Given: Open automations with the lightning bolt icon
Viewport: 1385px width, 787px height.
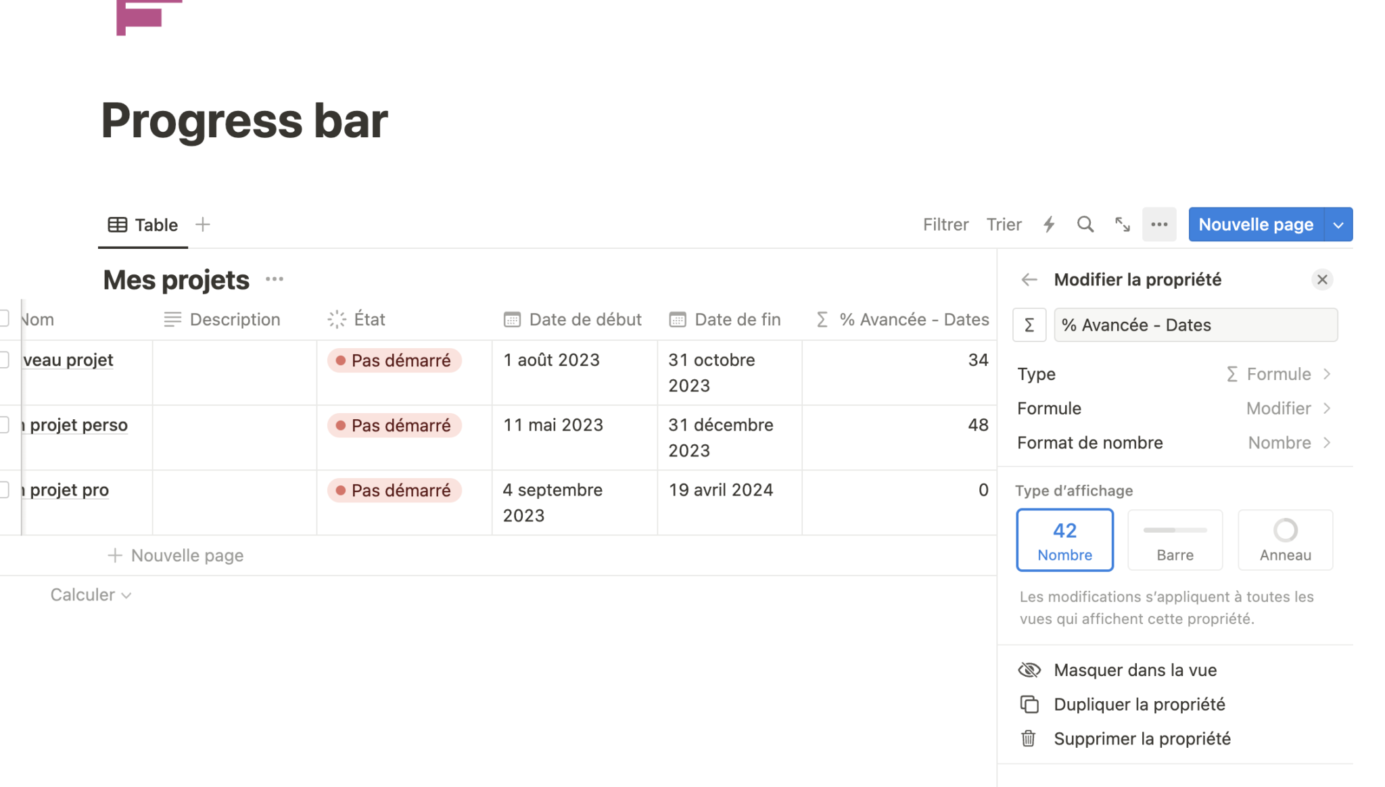Looking at the screenshot, I should tap(1049, 224).
